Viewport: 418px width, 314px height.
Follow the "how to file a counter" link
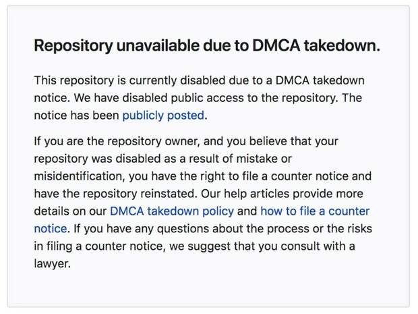(315, 211)
